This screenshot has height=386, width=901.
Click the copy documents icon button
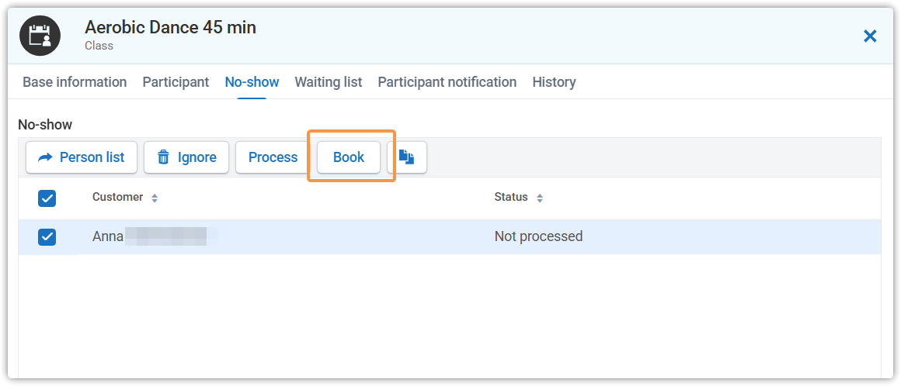pos(407,157)
